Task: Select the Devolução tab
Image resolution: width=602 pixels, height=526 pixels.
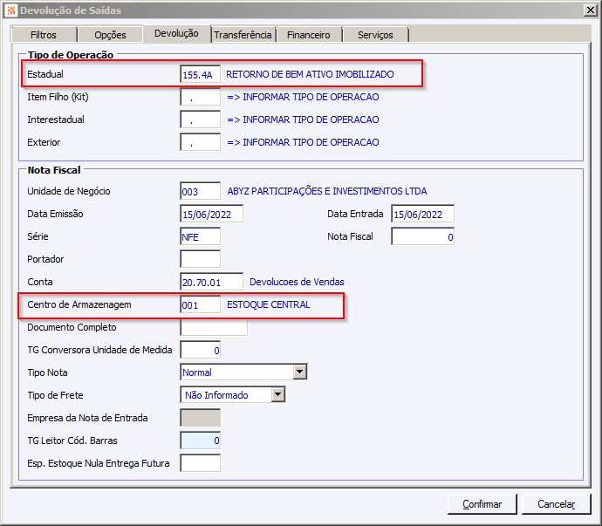Action: (176, 34)
